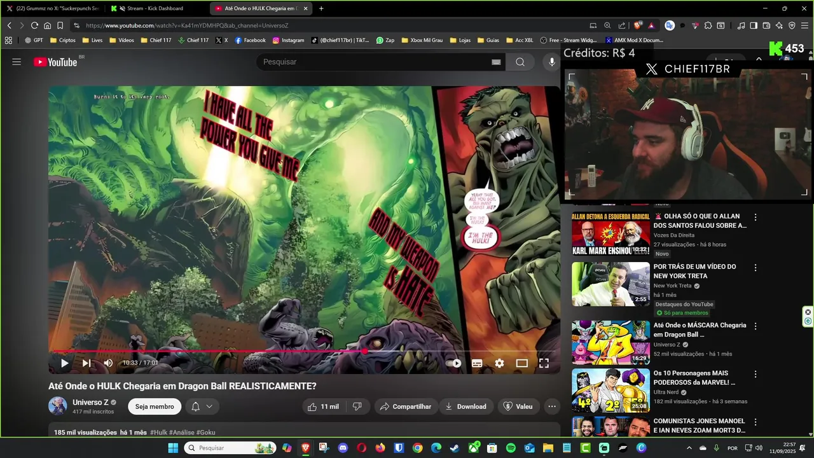This screenshot has height=458, width=814.
Task: Click the Compartilhar share button
Action: [x=405, y=406]
